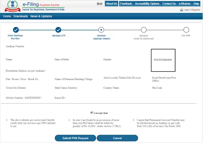Click the user icon beside Login
Viewport: 203px width, 143px height.
181,10
